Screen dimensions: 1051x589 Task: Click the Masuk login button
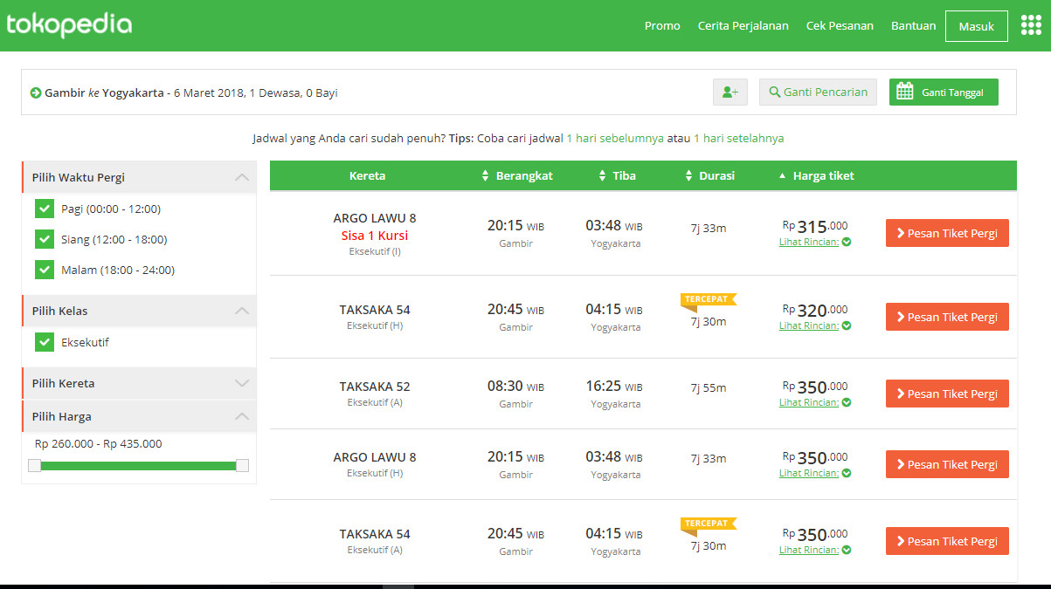(x=977, y=26)
